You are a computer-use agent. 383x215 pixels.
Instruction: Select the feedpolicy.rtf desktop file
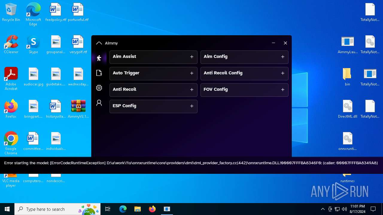click(x=56, y=13)
